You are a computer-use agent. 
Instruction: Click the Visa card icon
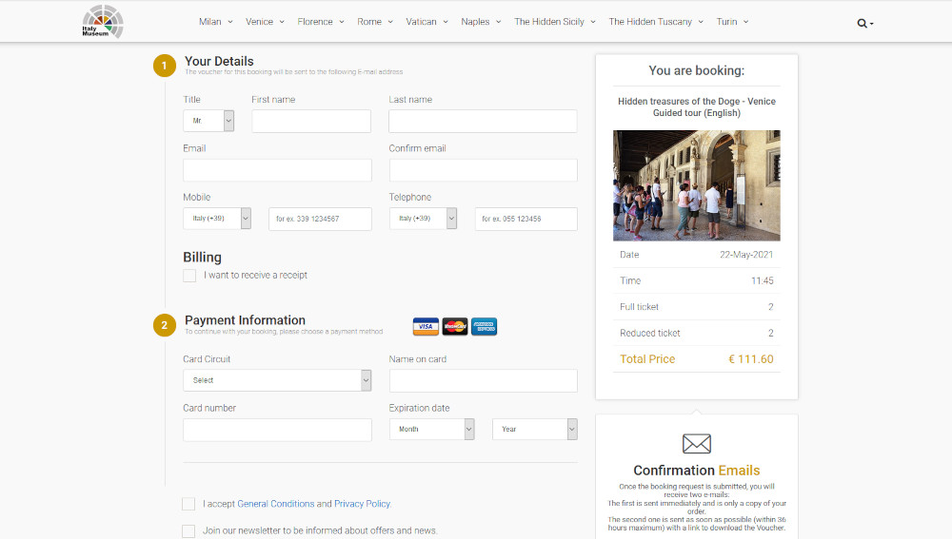pyautogui.click(x=426, y=326)
